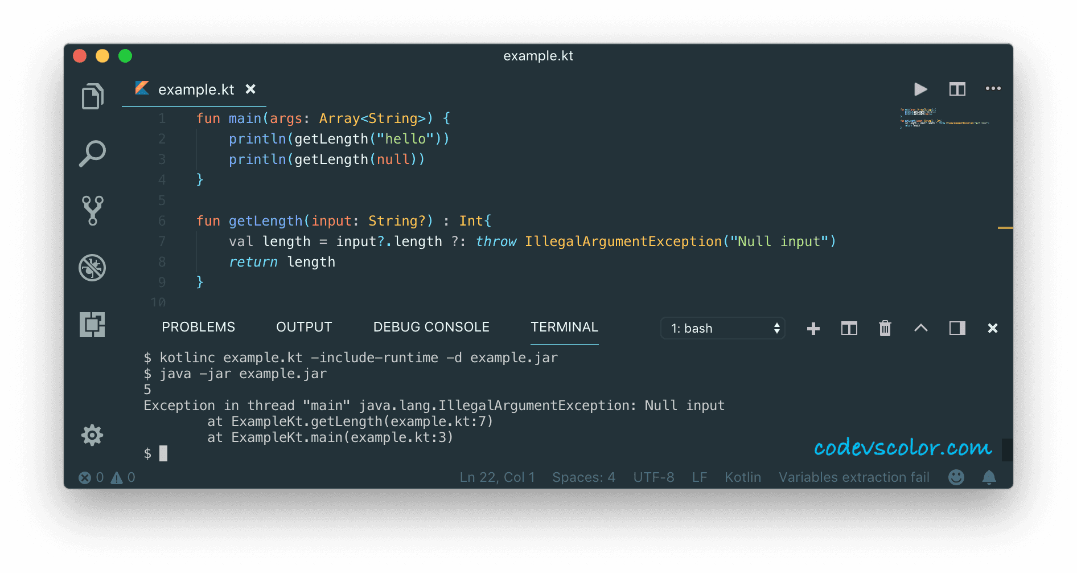Open the '1: bash' terminal dropdown
The width and height of the screenshot is (1077, 573).
723,329
